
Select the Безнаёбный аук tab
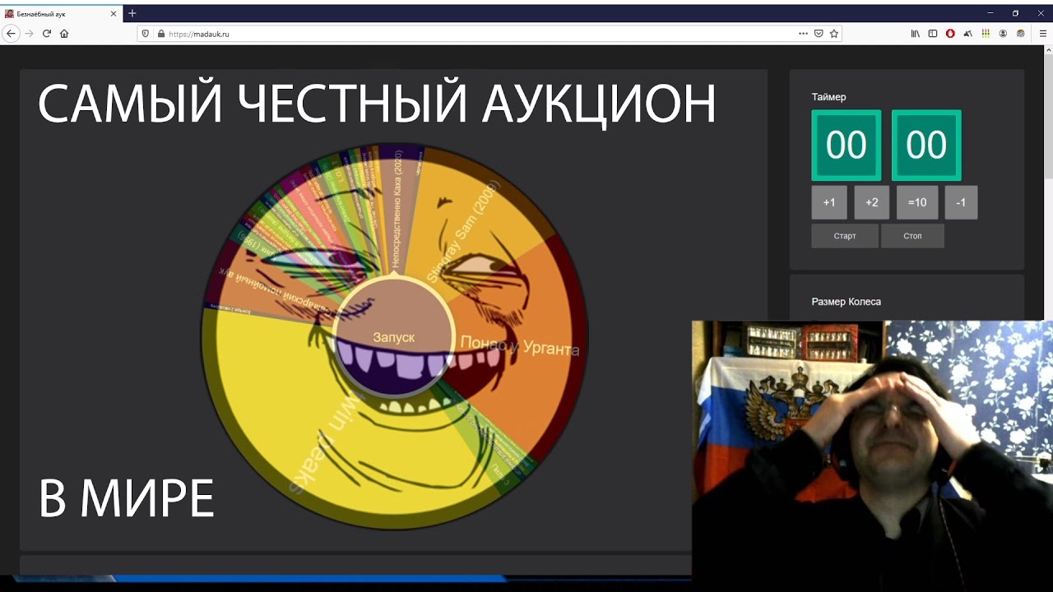[62, 14]
